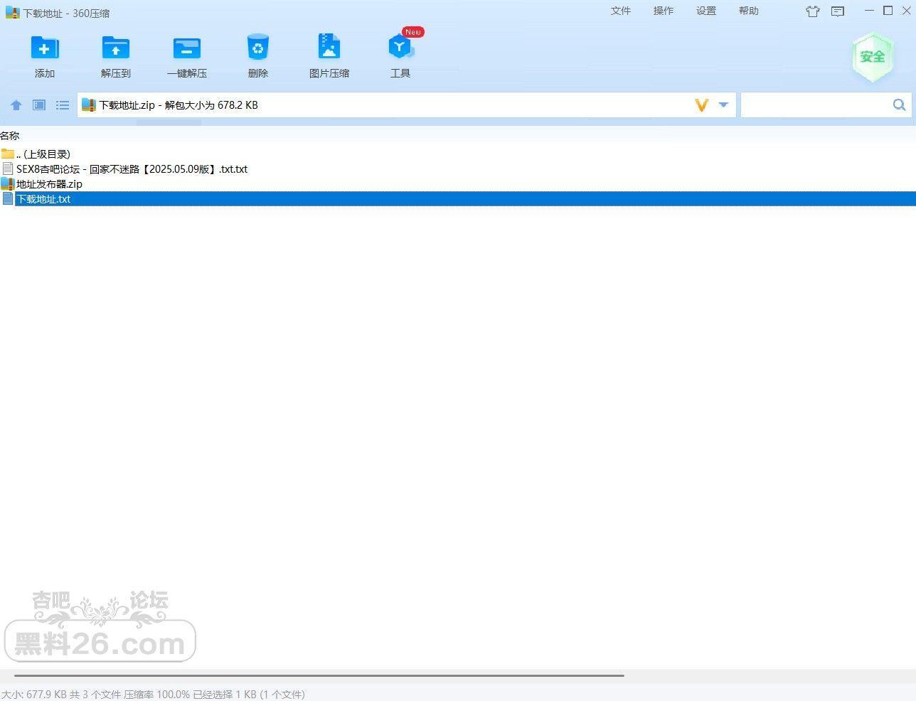Switch to the icon view mode button

click(39, 105)
